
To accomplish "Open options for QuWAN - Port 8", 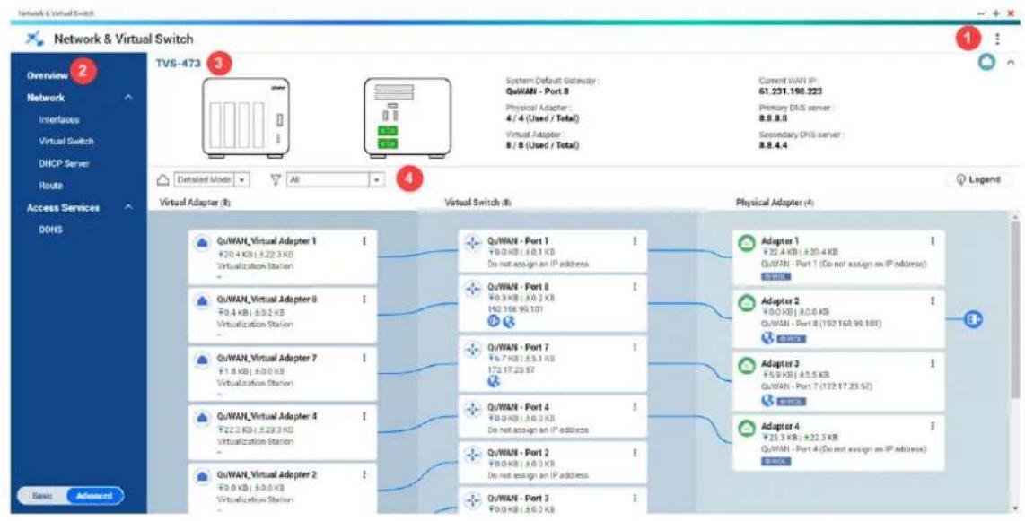I will click(x=634, y=287).
